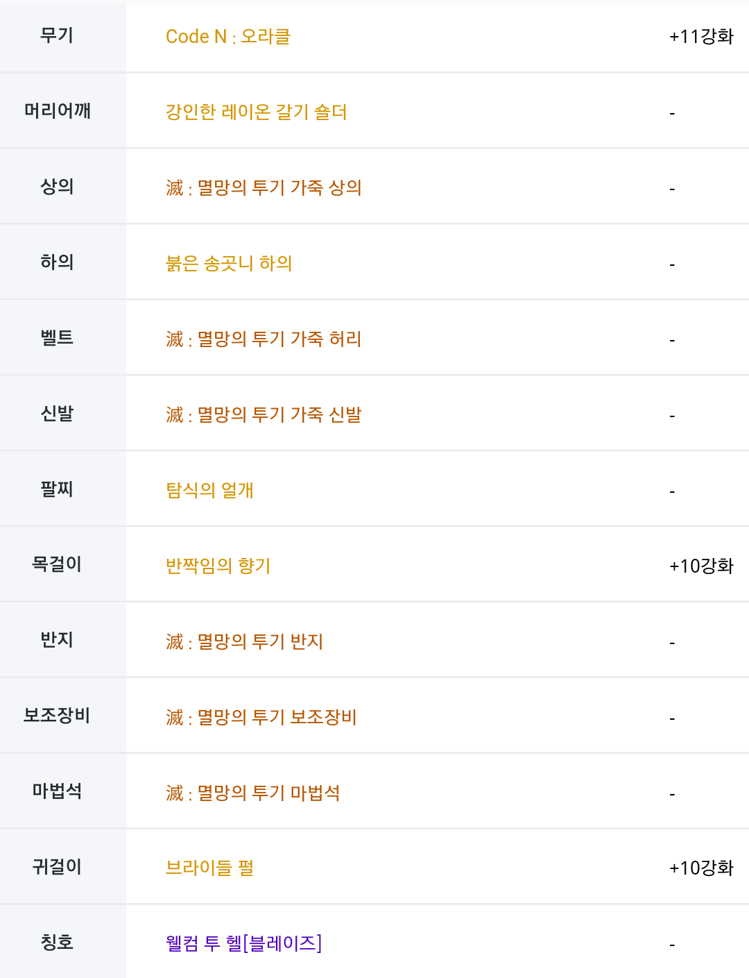Select 滅 : 멸망의 투기 가죽 신발

(264, 414)
